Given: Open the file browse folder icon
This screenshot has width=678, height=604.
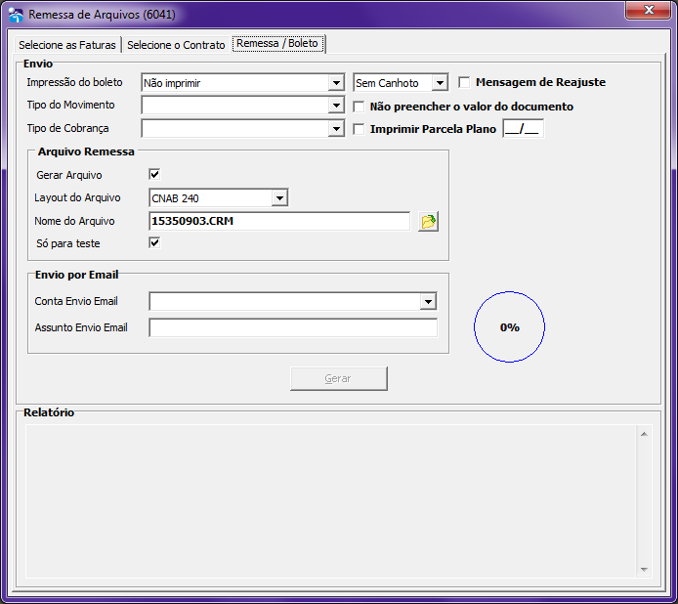Looking at the screenshot, I should [x=428, y=222].
